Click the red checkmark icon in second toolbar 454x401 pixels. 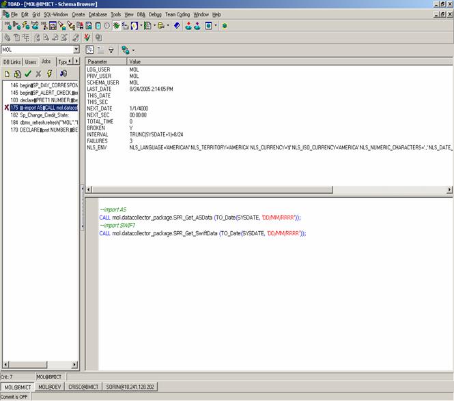click(x=87, y=38)
